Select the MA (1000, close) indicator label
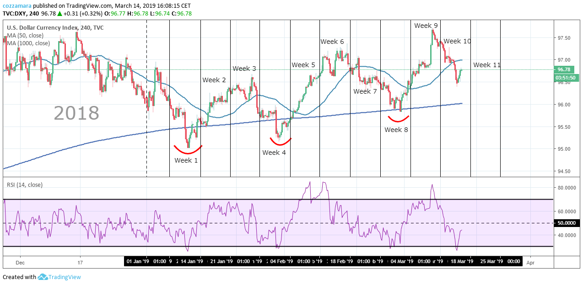 click(28, 43)
